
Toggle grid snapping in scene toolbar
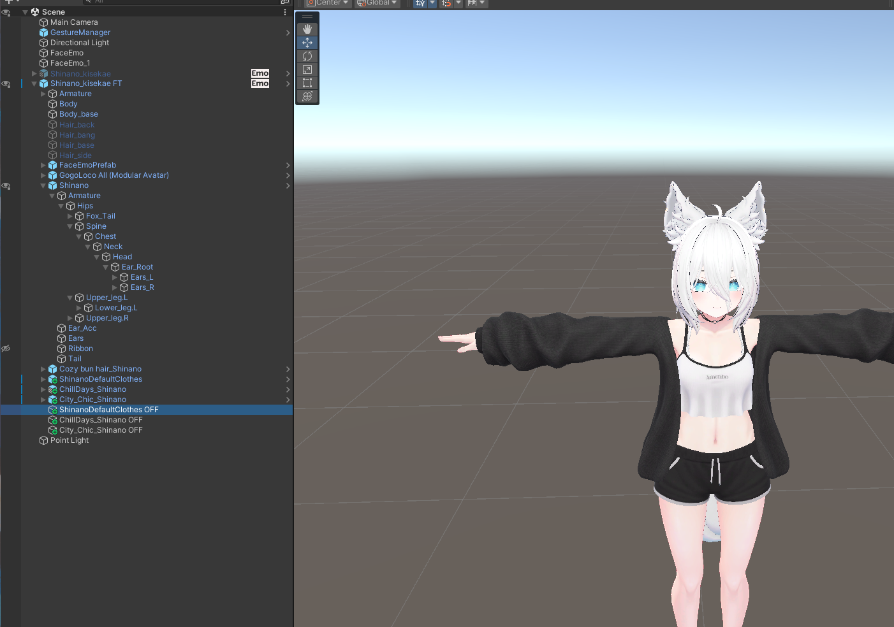[446, 3]
